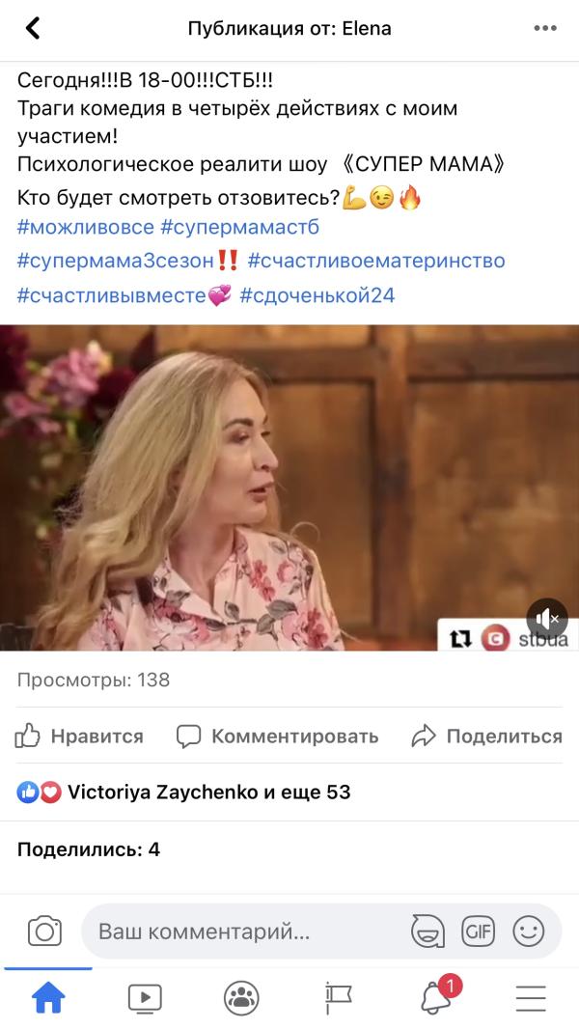
Task: Open the Pages flag tab
Action: [339, 998]
